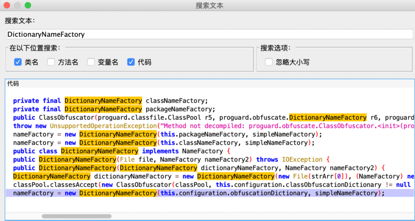Click the 代码 column header of the results
Image resolution: width=415 pixels, height=221 pixels.
[210, 84]
